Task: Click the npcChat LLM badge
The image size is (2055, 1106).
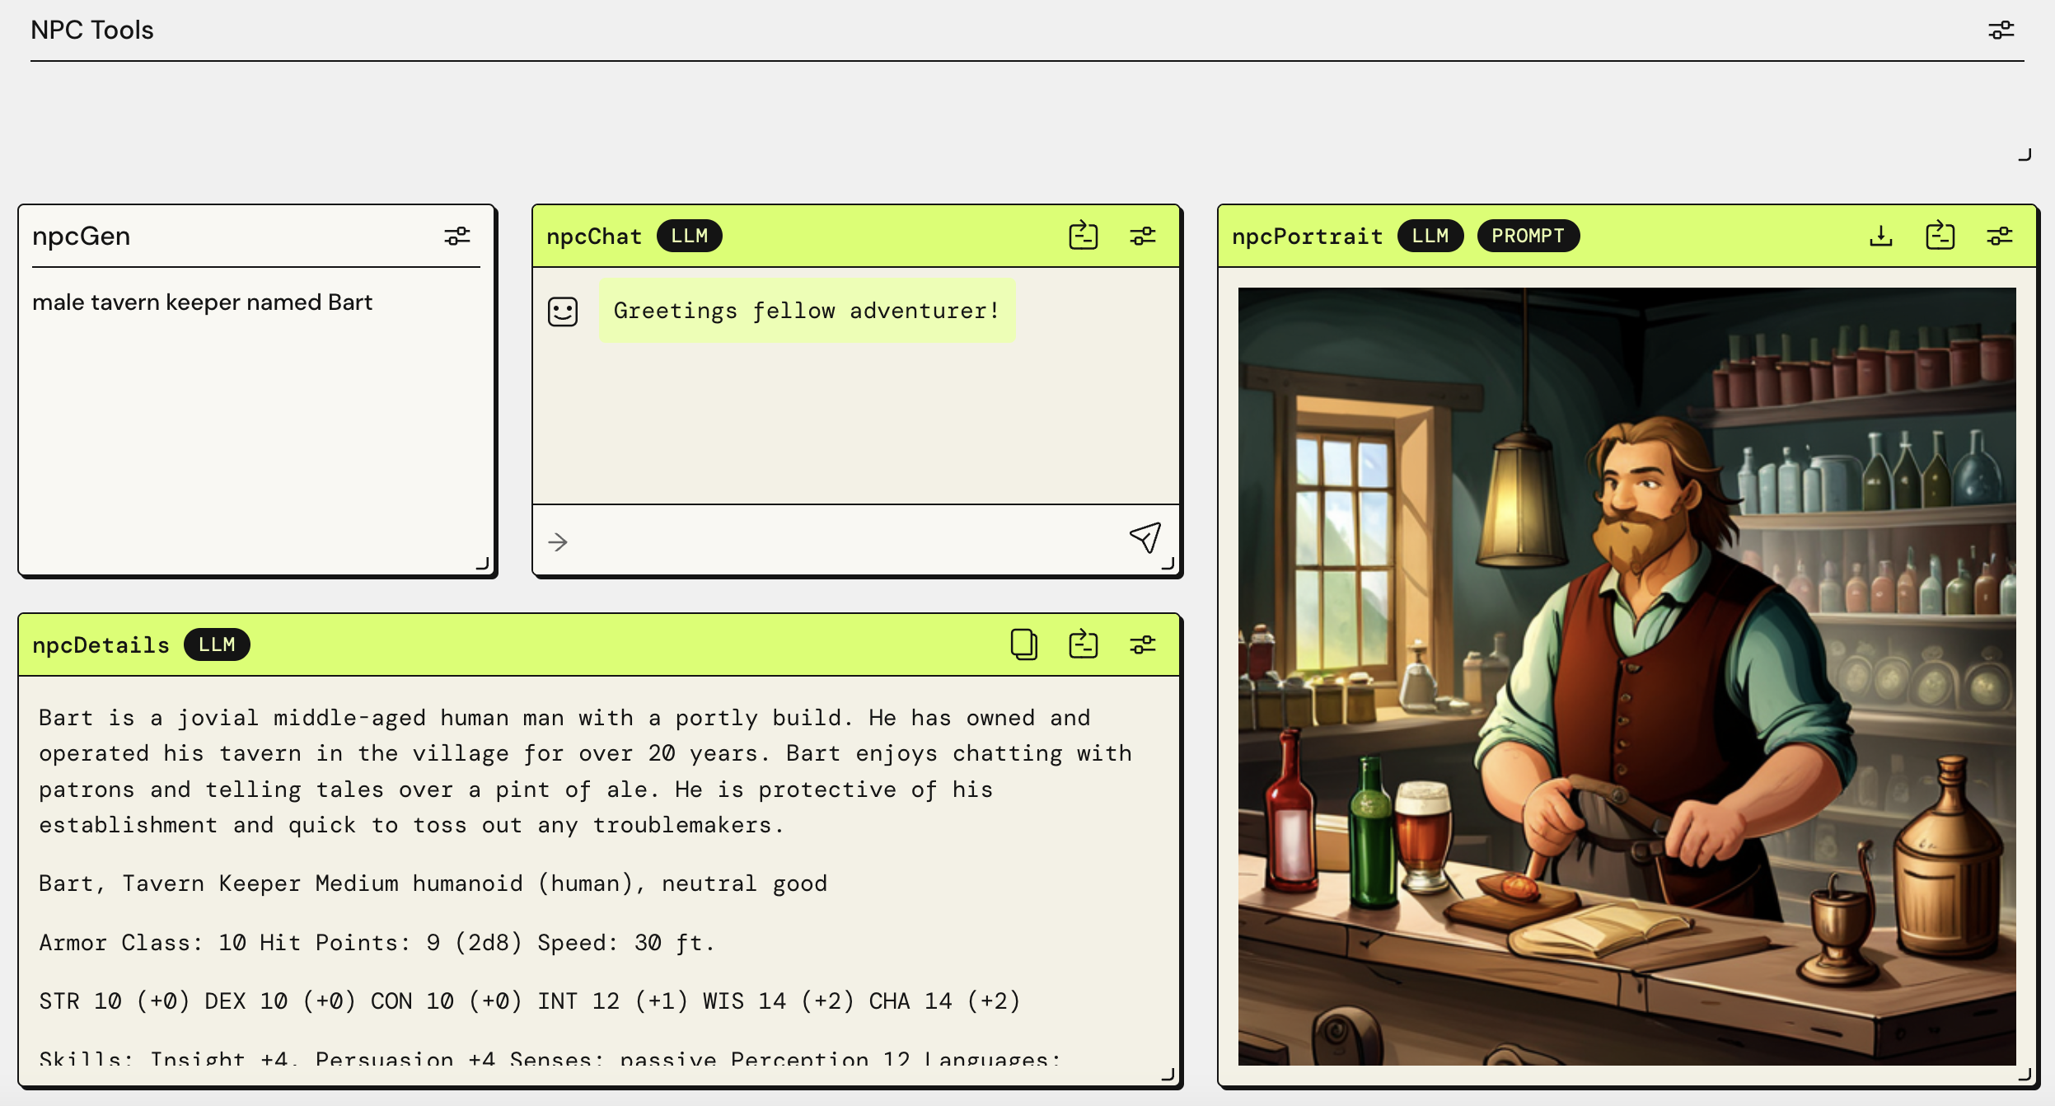Action: tap(689, 236)
